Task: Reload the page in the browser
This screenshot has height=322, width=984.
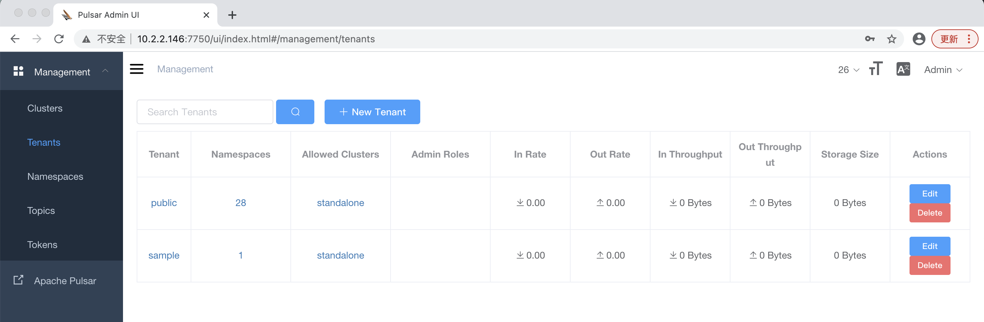Action: pos(59,39)
